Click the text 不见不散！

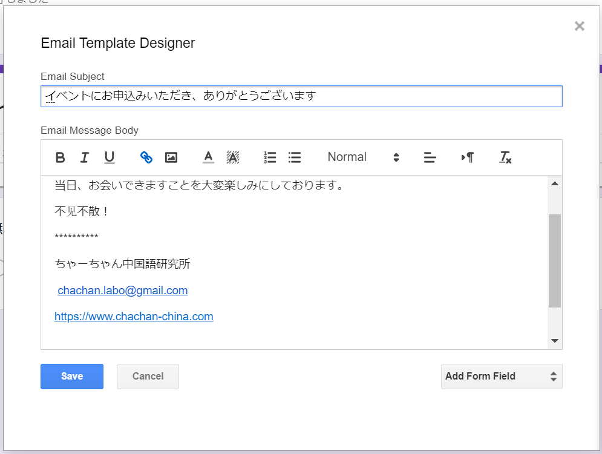82,211
